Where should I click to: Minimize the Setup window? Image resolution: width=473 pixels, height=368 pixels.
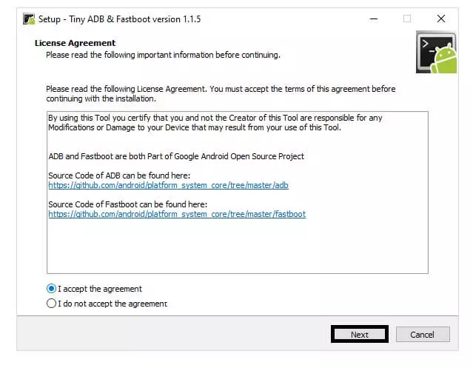coord(372,19)
